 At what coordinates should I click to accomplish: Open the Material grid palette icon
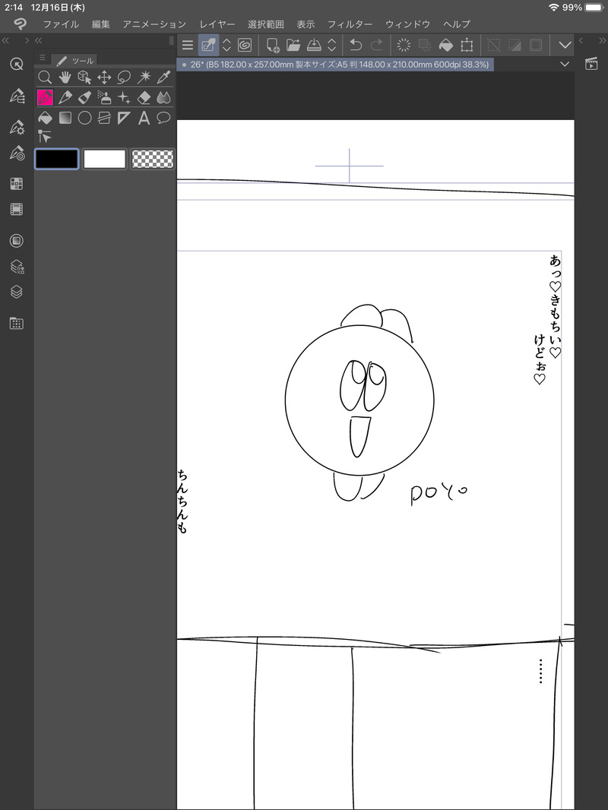coord(17,324)
